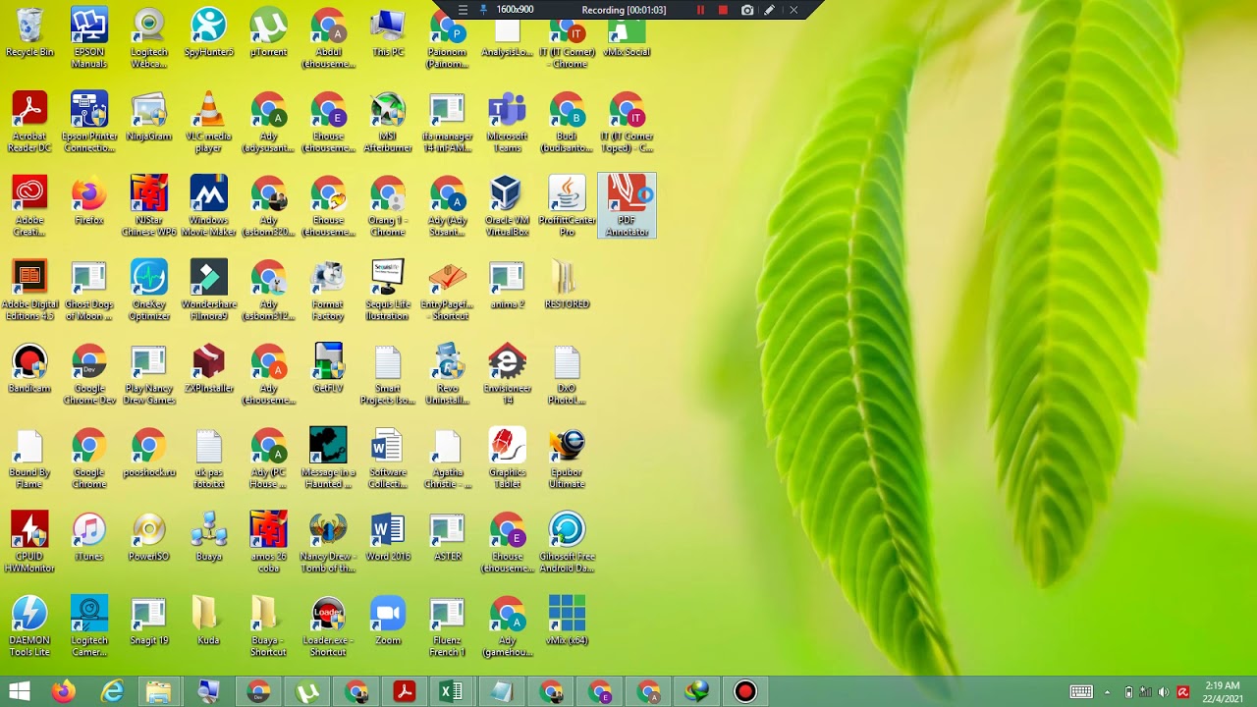Open the volume control in the tray
This screenshot has width=1257, height=707.
click(x=1164, y=692)
